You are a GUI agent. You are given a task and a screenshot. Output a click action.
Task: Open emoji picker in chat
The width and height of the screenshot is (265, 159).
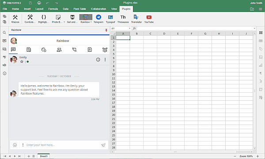coord(15,145)
